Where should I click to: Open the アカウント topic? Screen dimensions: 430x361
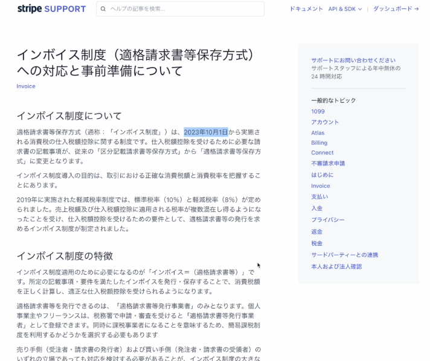tap(325, 122)
